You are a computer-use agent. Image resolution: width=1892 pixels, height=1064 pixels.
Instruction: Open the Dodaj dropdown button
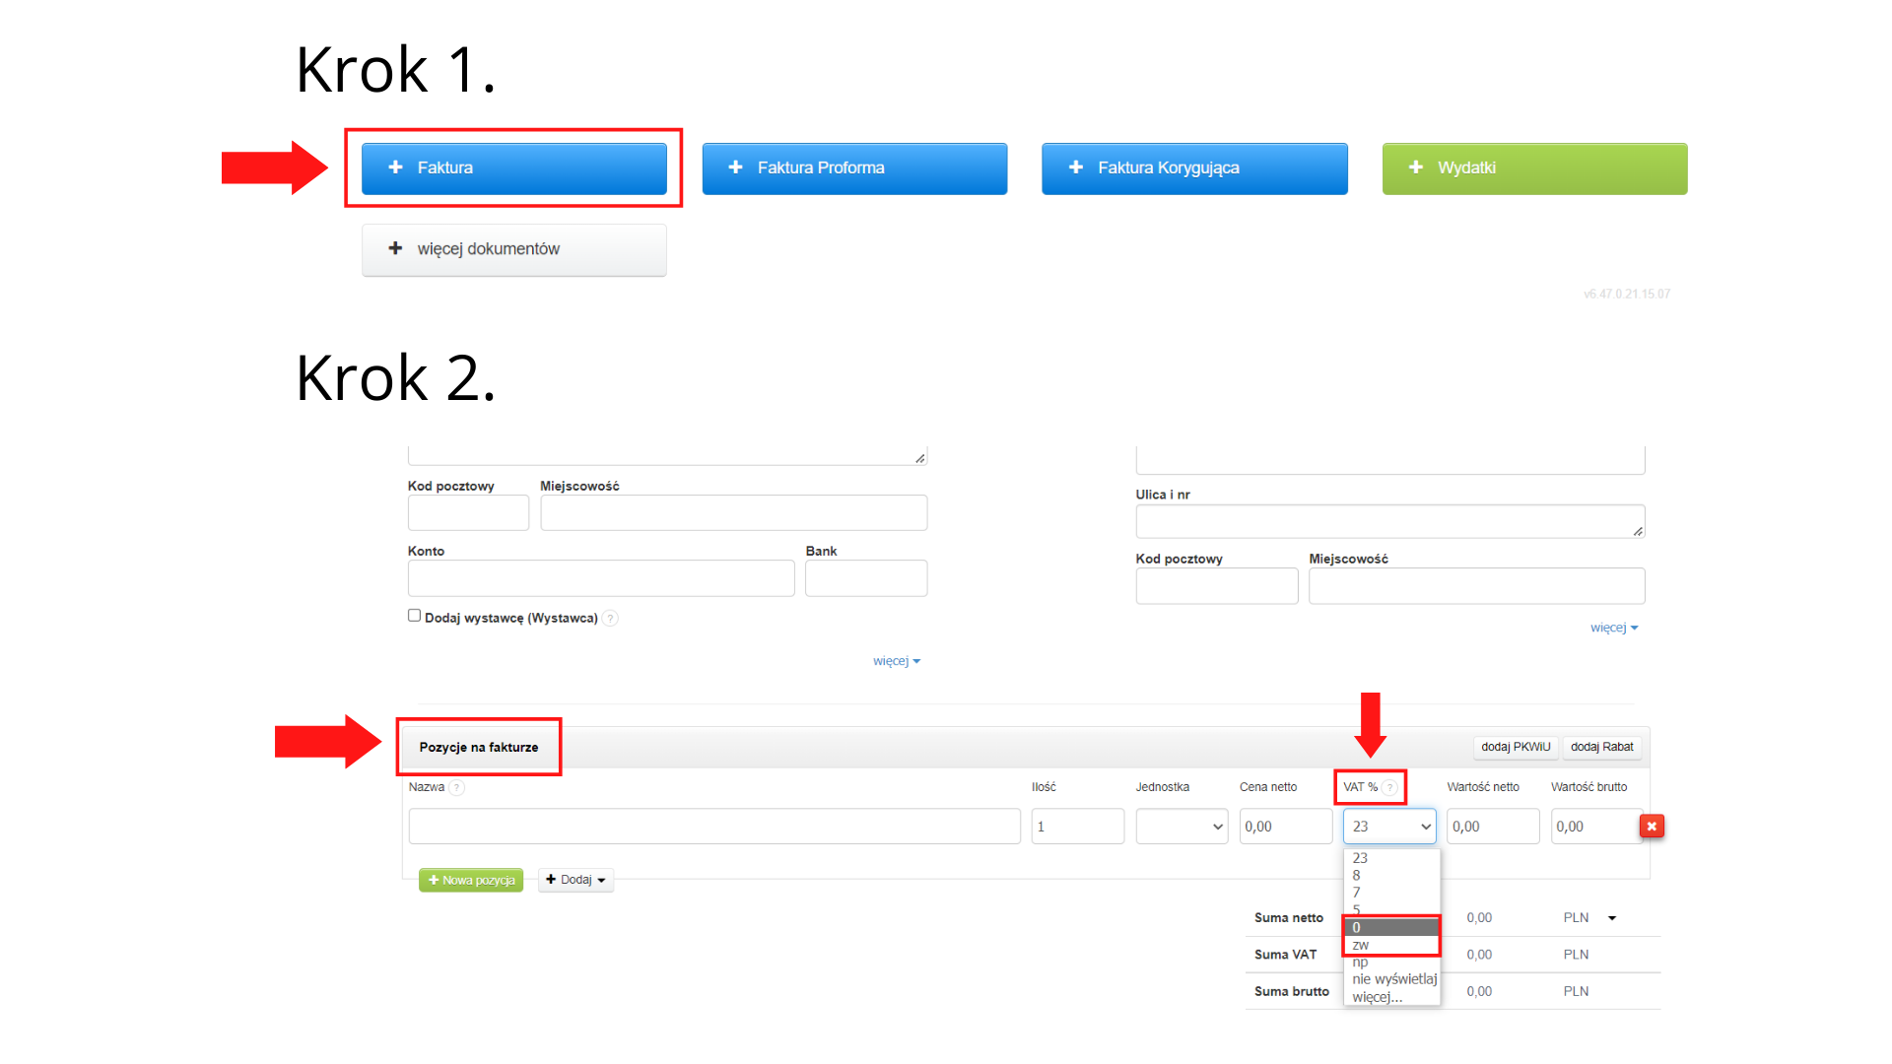coord(575,880)
